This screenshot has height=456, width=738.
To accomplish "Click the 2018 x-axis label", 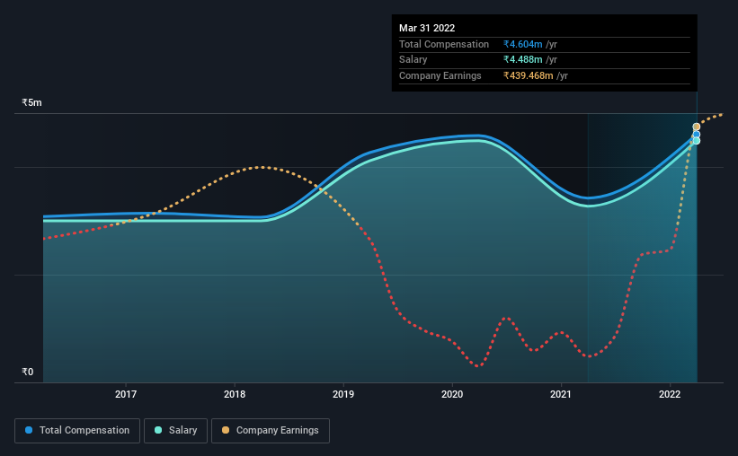I will (235, 394).
